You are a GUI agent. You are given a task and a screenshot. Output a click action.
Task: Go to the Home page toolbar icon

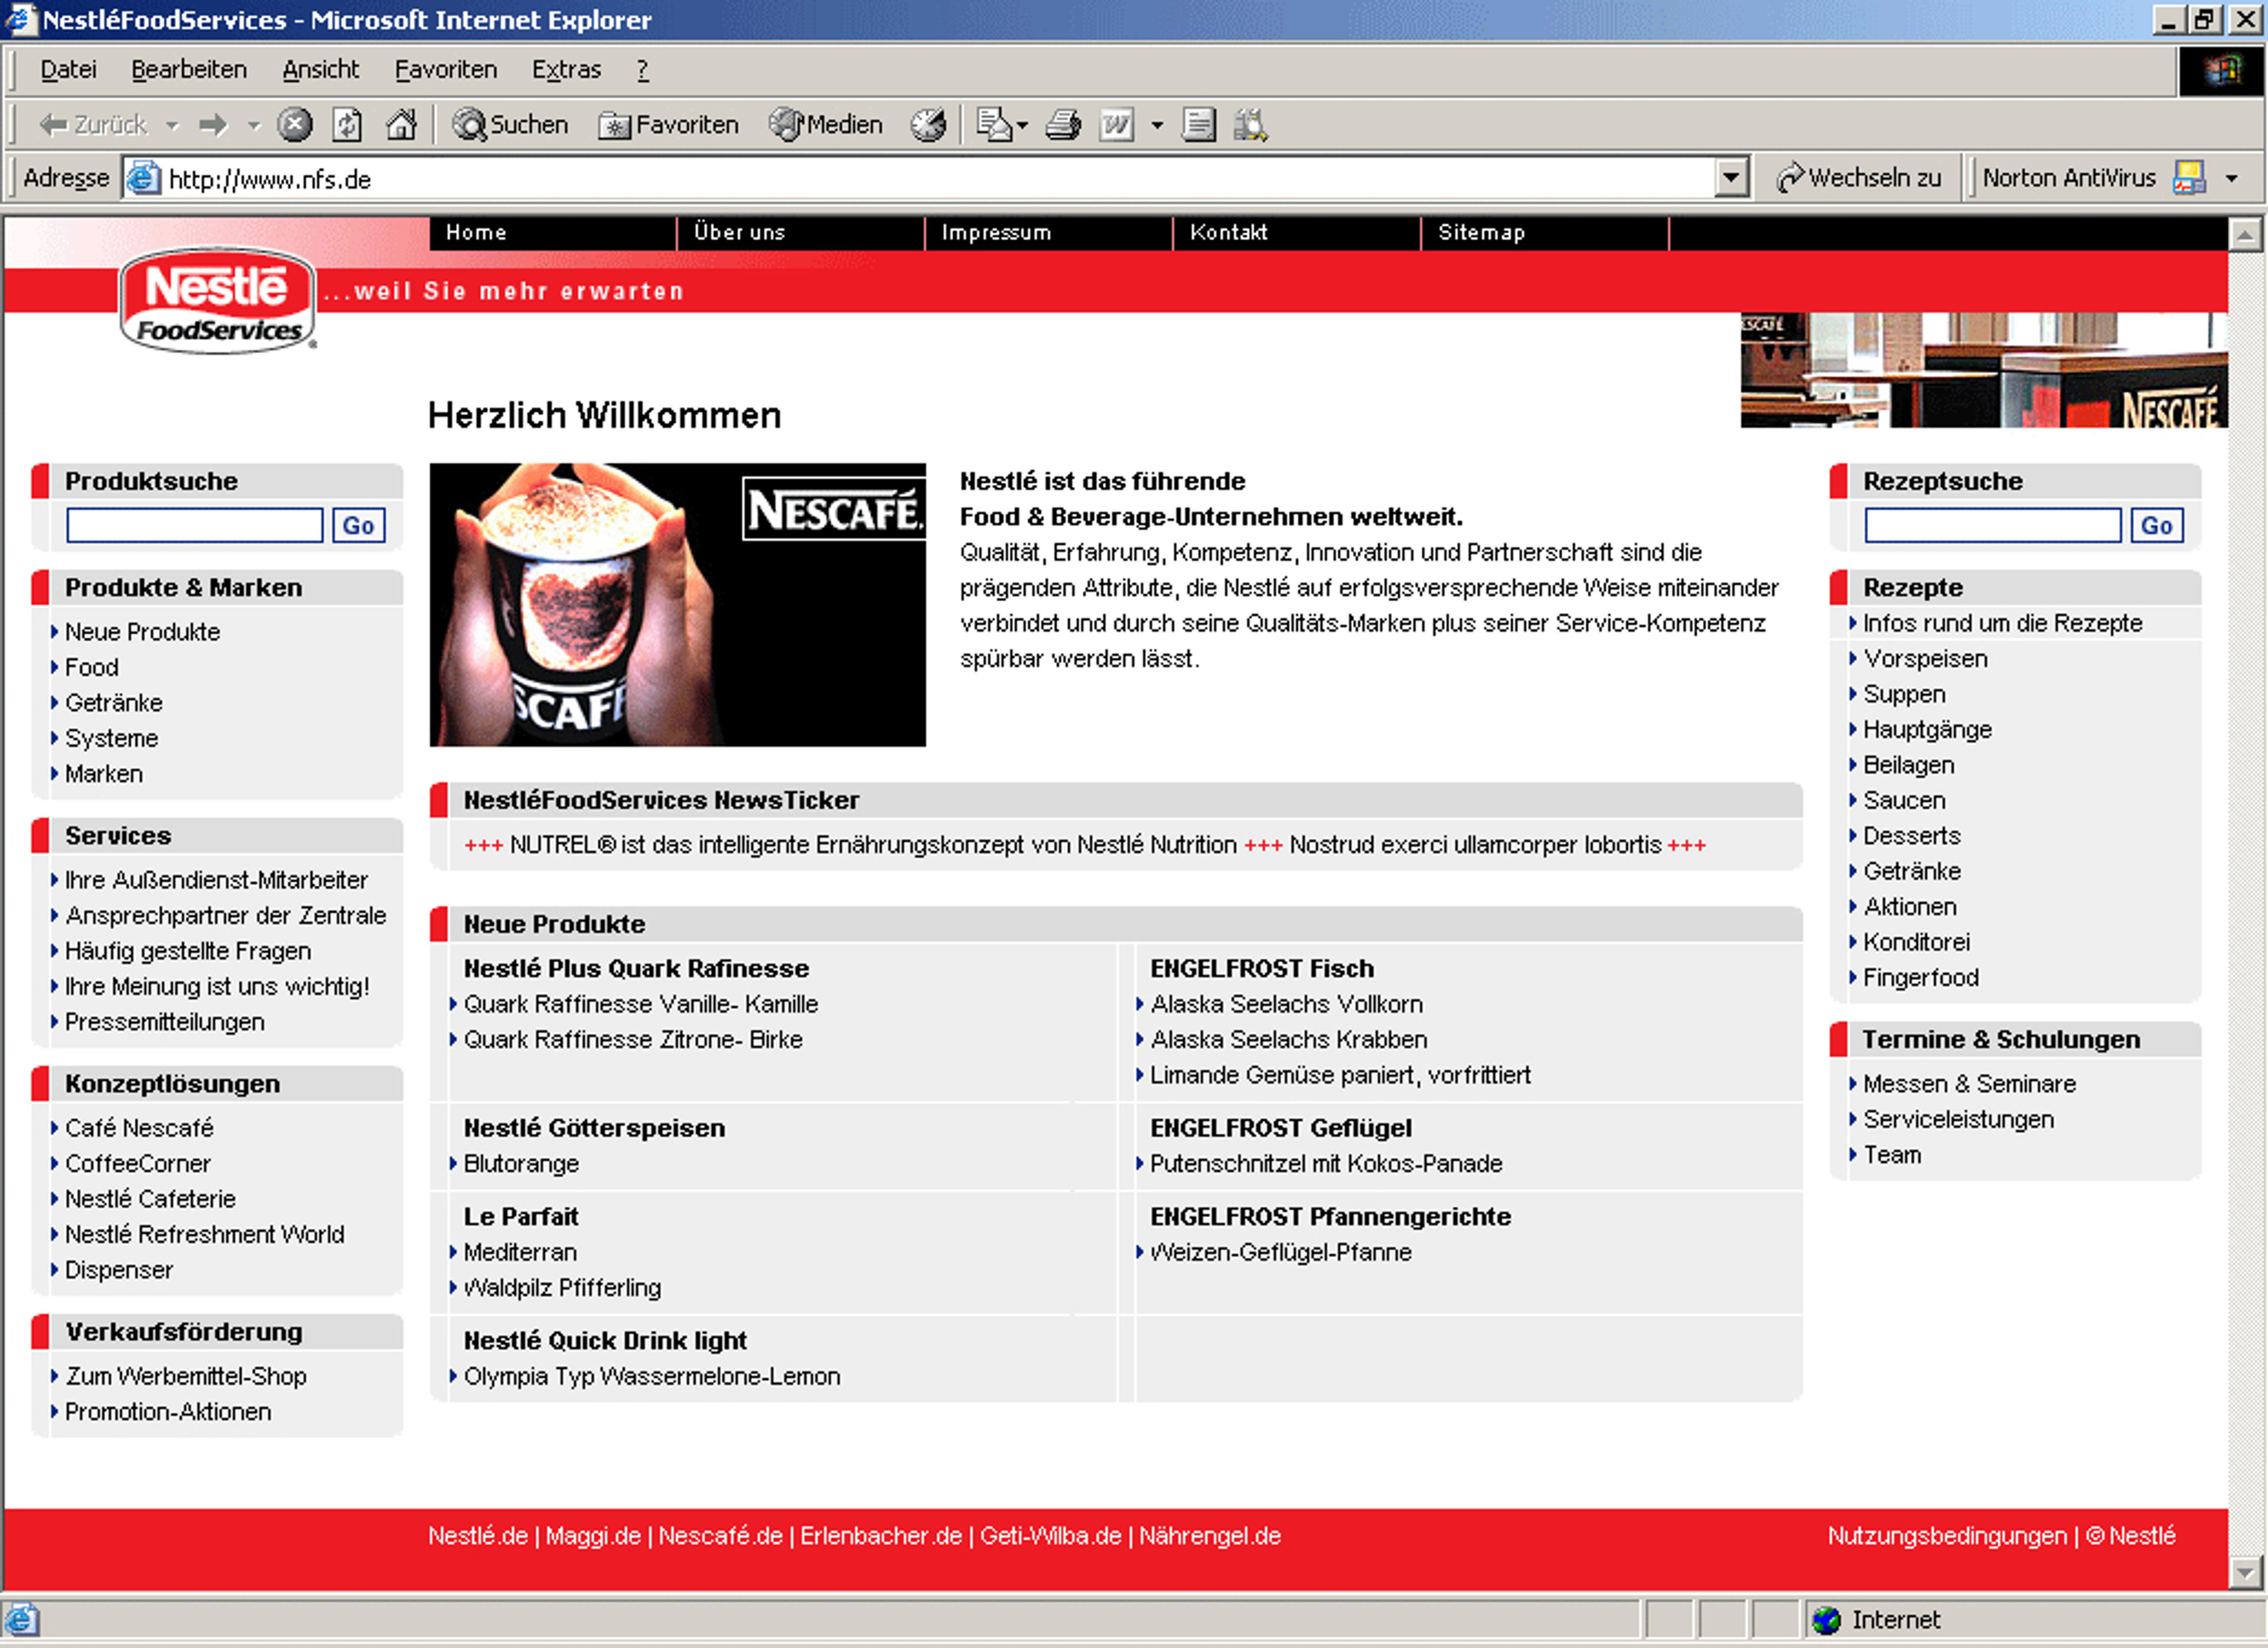tap(402, 125)
